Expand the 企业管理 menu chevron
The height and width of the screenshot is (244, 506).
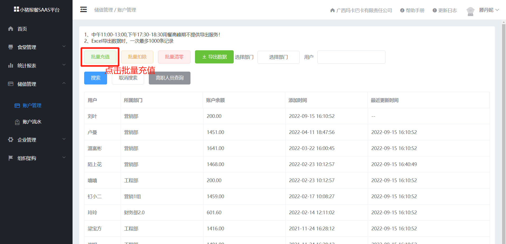coord(64,139)
